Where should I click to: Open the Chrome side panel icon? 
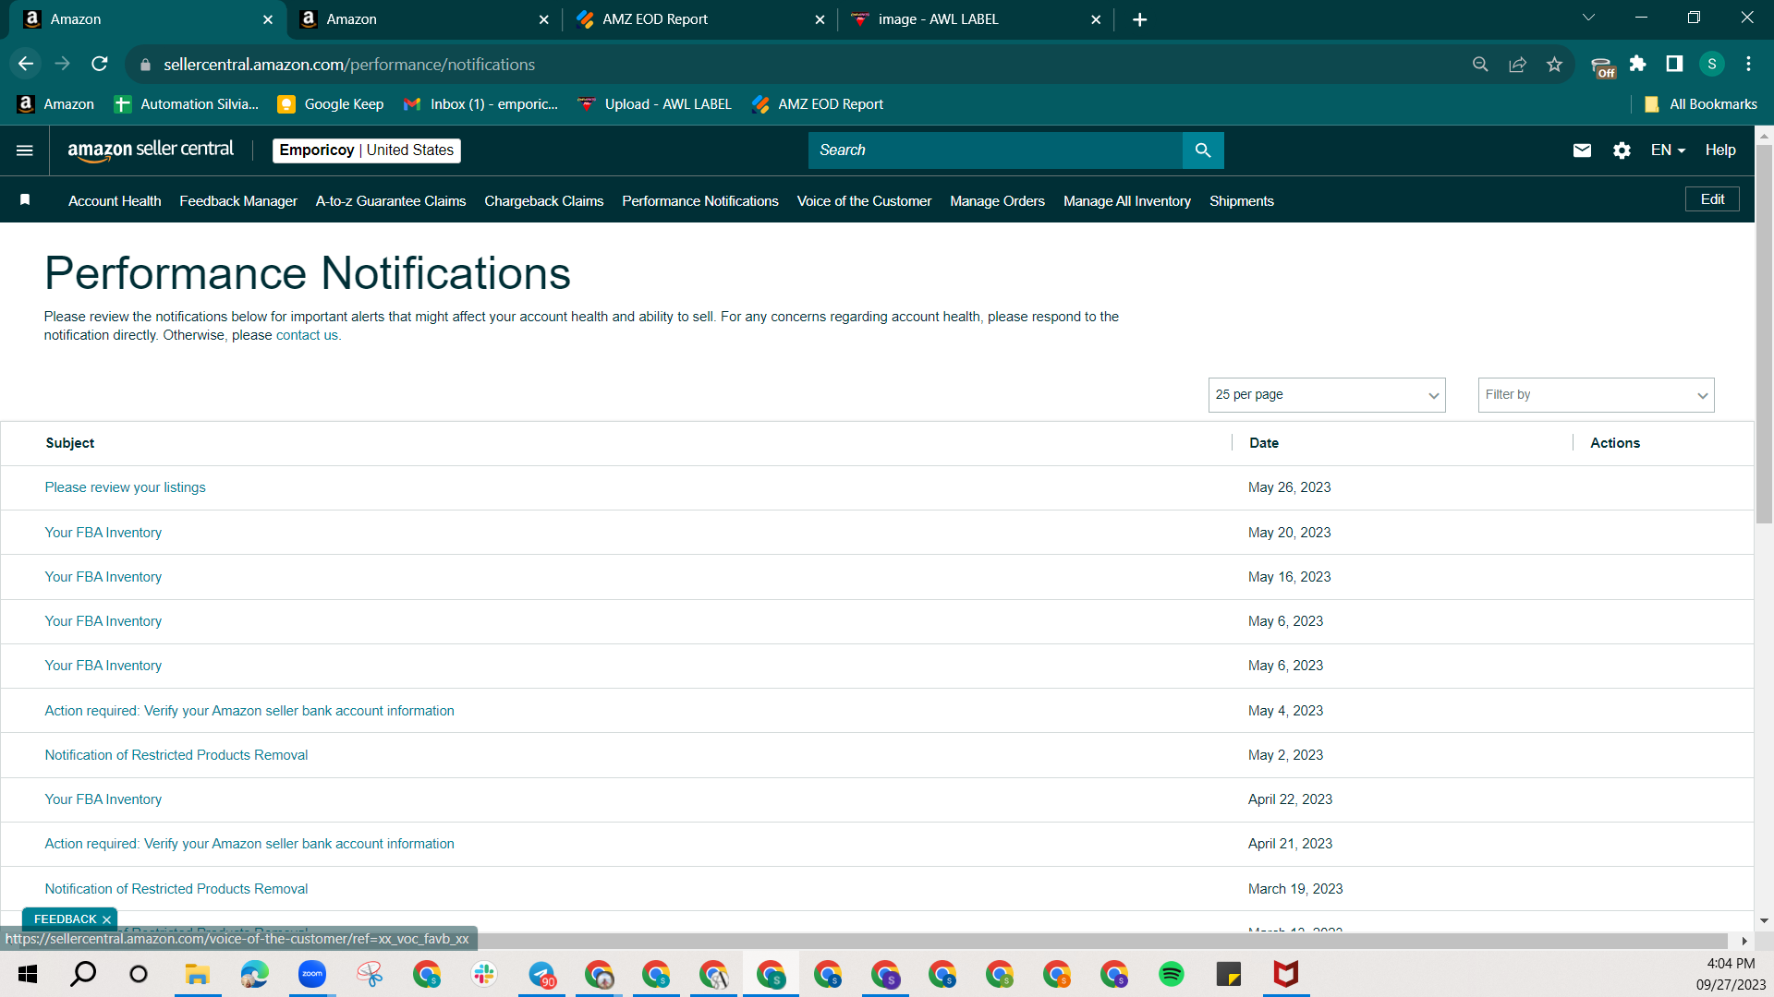1674,64
